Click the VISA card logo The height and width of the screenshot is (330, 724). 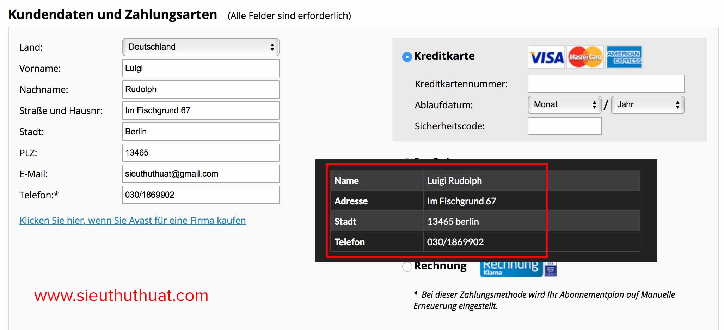click(x=546, y=57)
